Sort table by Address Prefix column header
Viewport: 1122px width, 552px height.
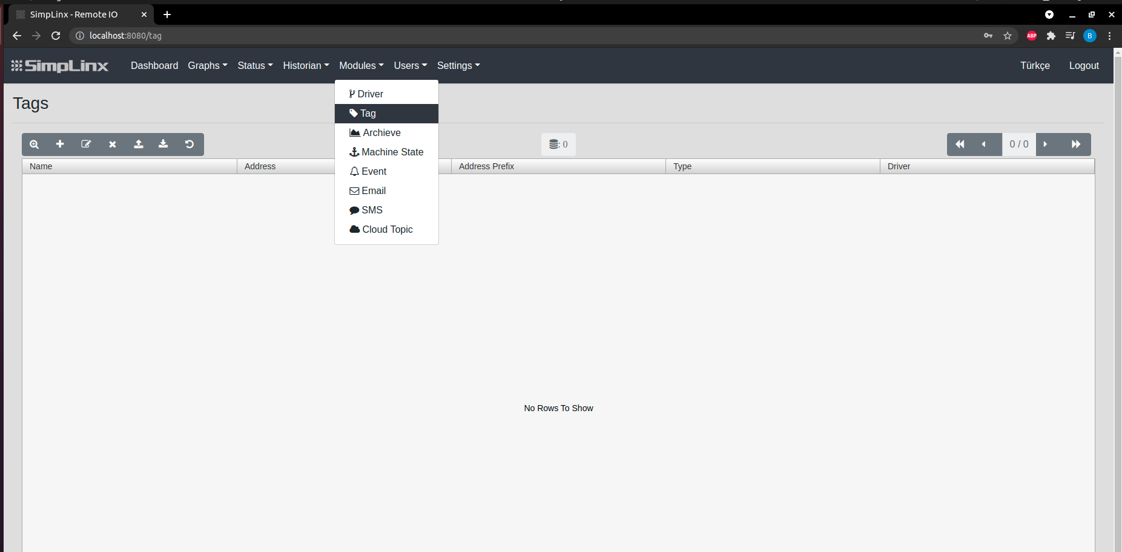[558, 166]
